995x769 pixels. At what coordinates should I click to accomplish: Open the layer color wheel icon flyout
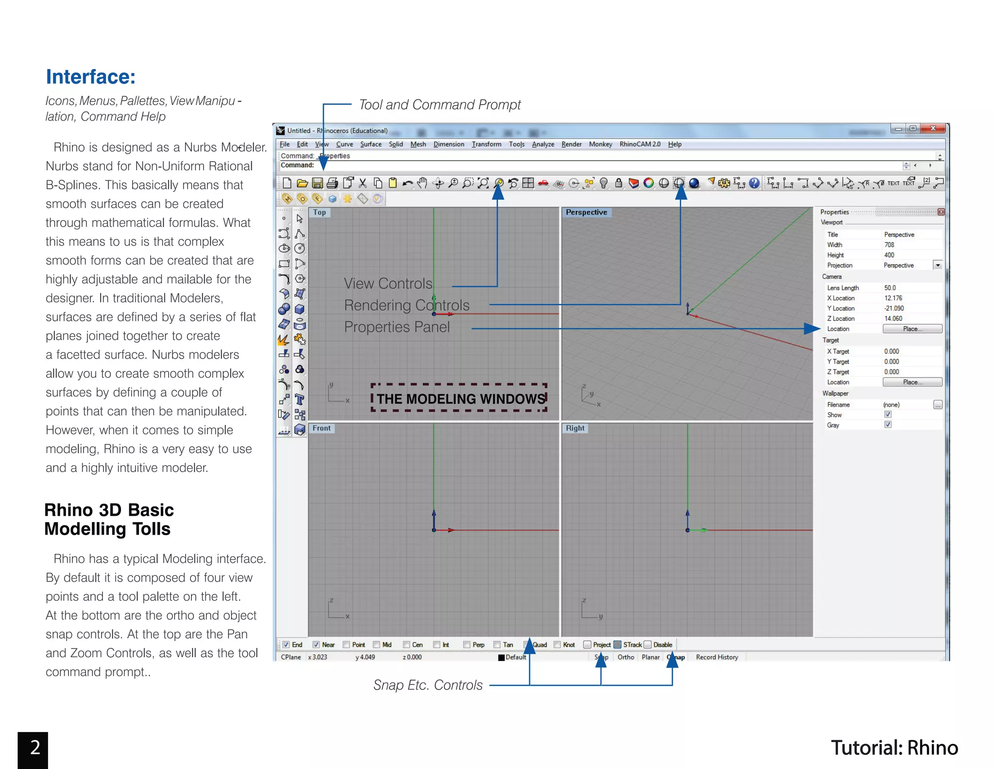click(x=649, y=183)
